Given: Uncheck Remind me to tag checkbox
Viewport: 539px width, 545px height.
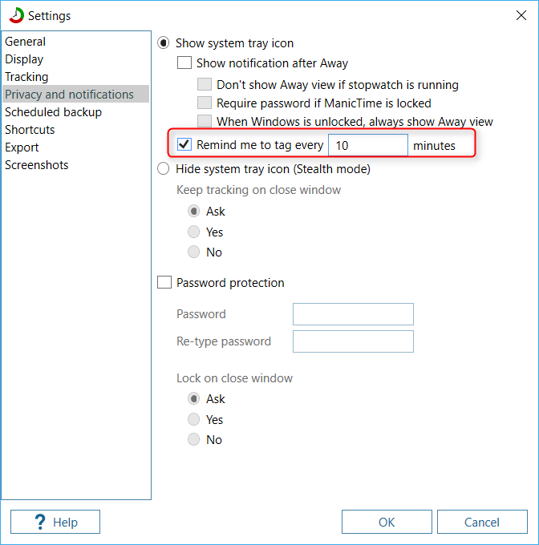Looking at the screenshot, I should [184, 144].
